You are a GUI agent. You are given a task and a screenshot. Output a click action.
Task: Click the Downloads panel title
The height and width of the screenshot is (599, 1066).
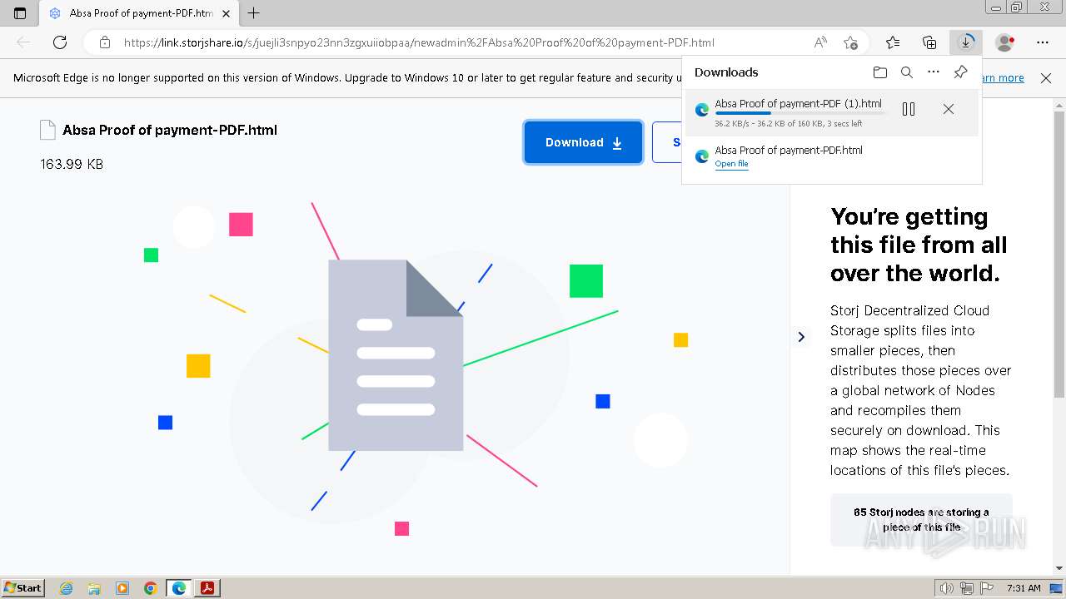coord(726,72)
